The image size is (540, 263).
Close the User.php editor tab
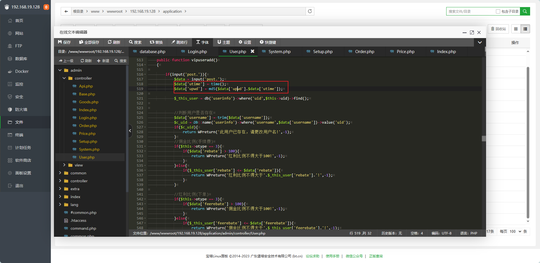pyautogui.click(x=252, y=51)
